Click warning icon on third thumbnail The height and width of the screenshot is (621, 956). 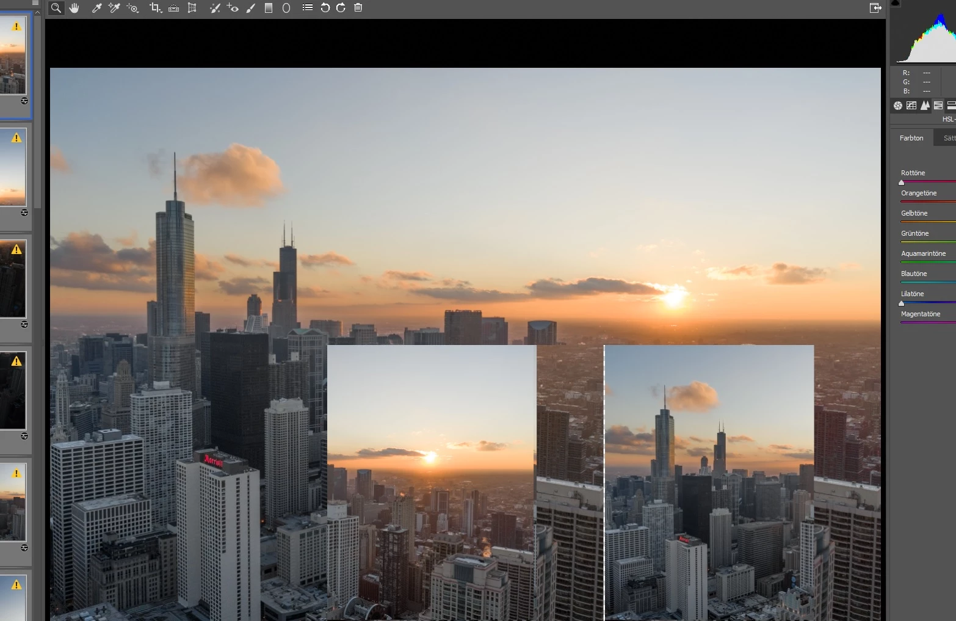coord(16,249)
